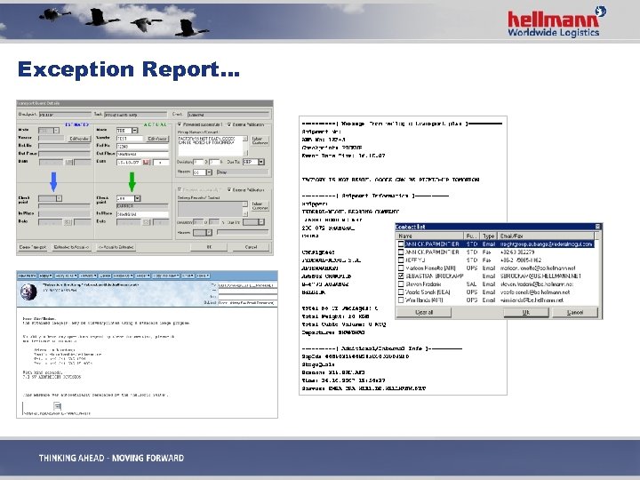Open the lower Reason dropdown

click(209, 233)
